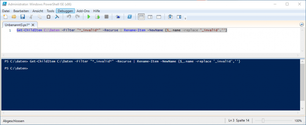The height and width of the screenshot is (125, 306).
Task: Run the selection icon
Action: (x=97, y=17)
